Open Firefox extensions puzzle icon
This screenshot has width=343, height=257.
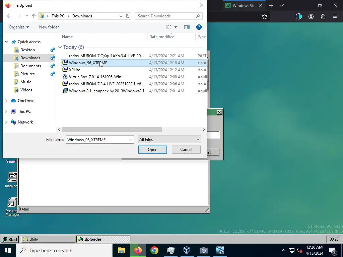pos(323,16)
